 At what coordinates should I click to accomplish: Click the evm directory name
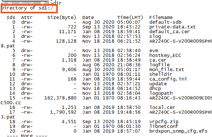pyautogui.click(x=154, y=51)
